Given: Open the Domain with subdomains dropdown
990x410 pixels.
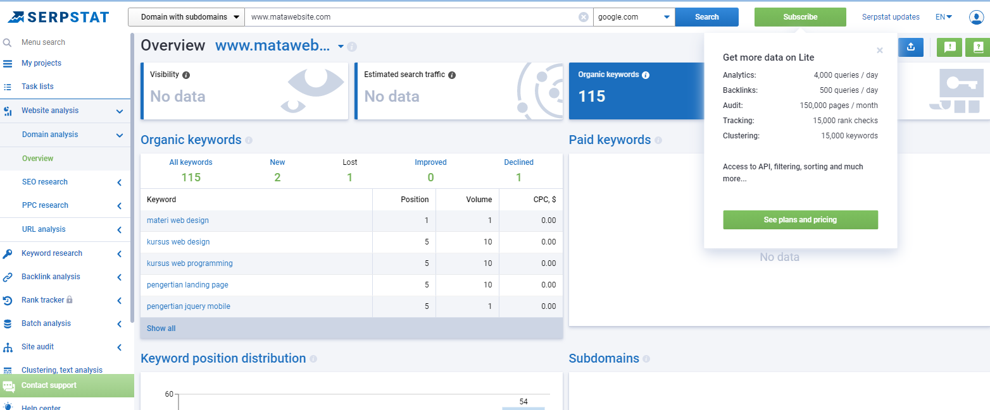Looking at the screenshot, I should [186, 17].
